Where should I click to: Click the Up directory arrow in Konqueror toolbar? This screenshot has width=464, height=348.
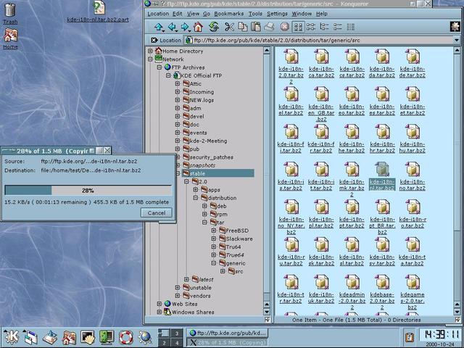click(159, 28)
